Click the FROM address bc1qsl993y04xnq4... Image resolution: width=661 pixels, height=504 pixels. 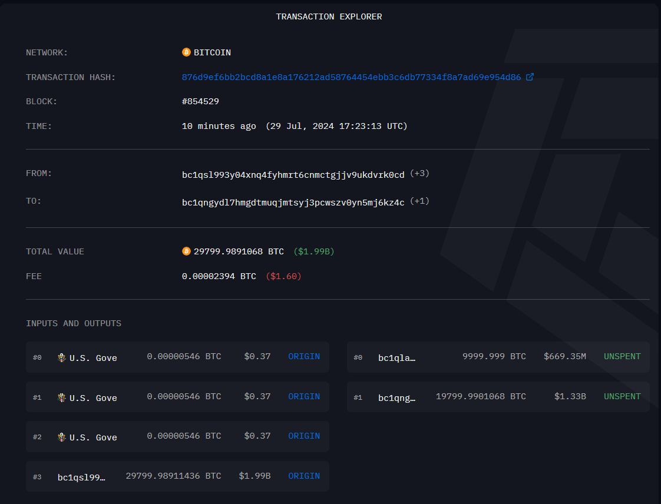[x=293, y=175]
